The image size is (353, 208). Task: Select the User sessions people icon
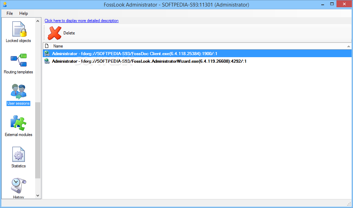[19, 92]
